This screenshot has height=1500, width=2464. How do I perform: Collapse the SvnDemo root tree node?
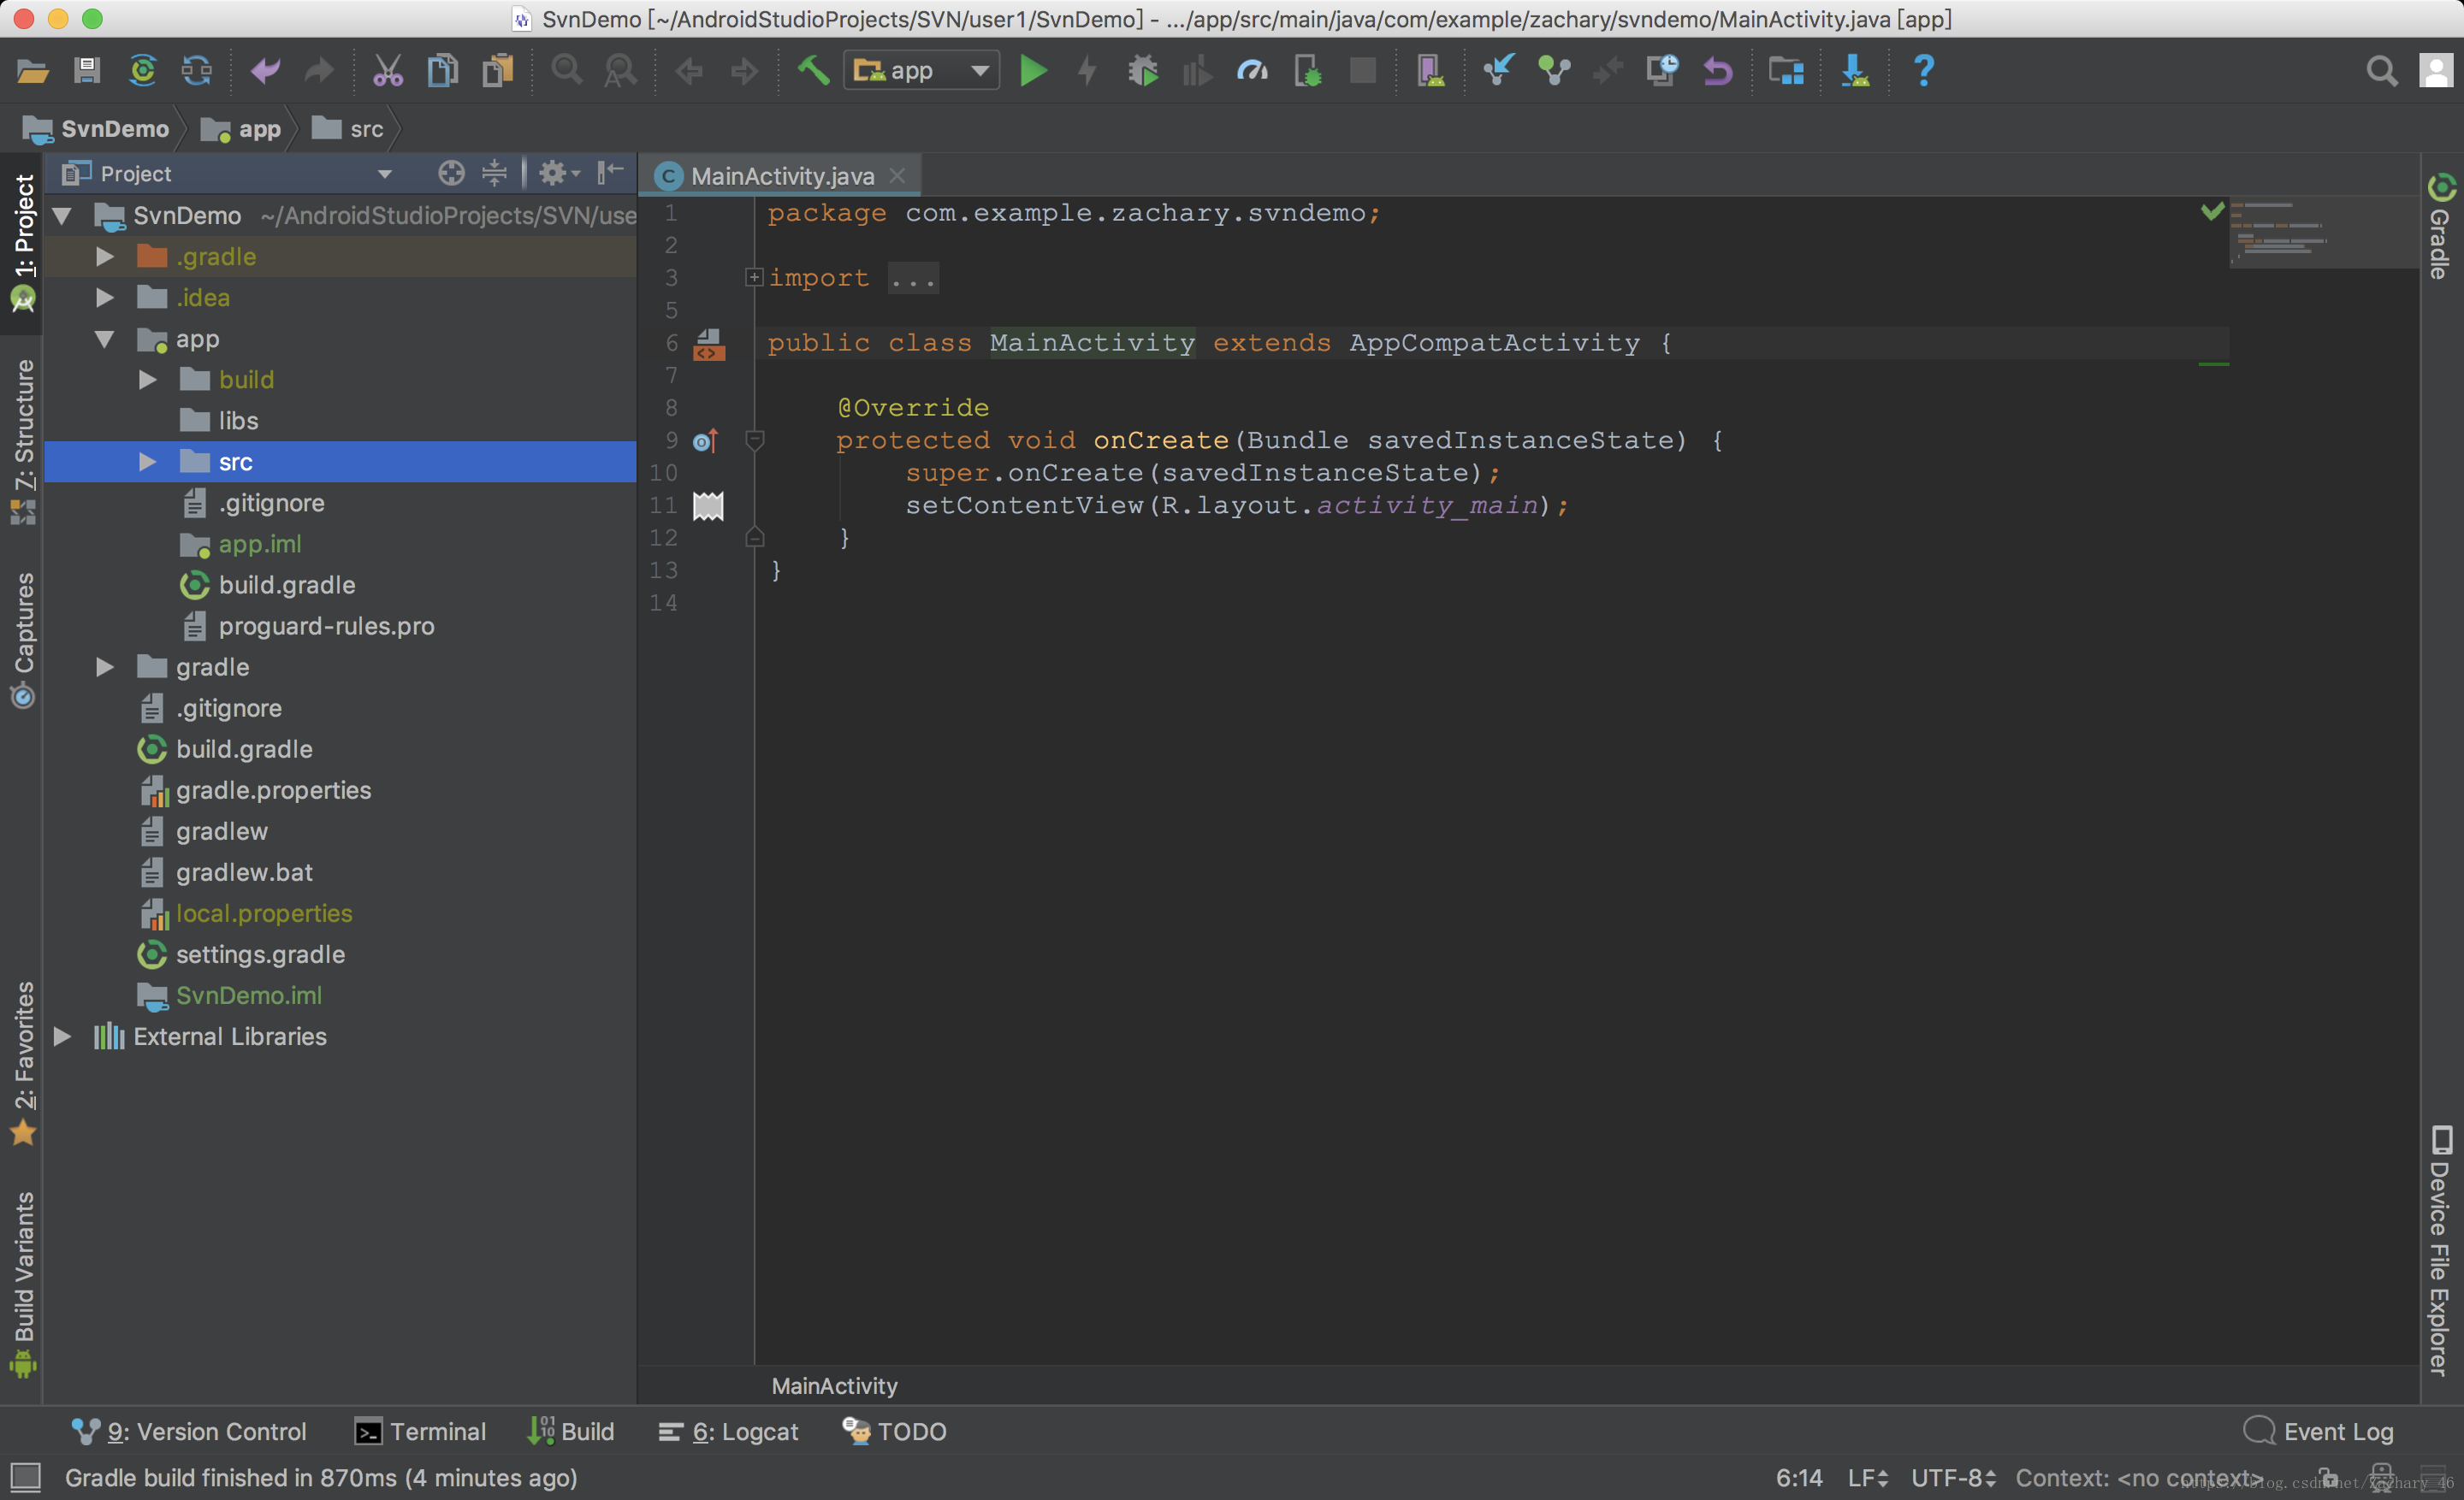pos(62,216)
